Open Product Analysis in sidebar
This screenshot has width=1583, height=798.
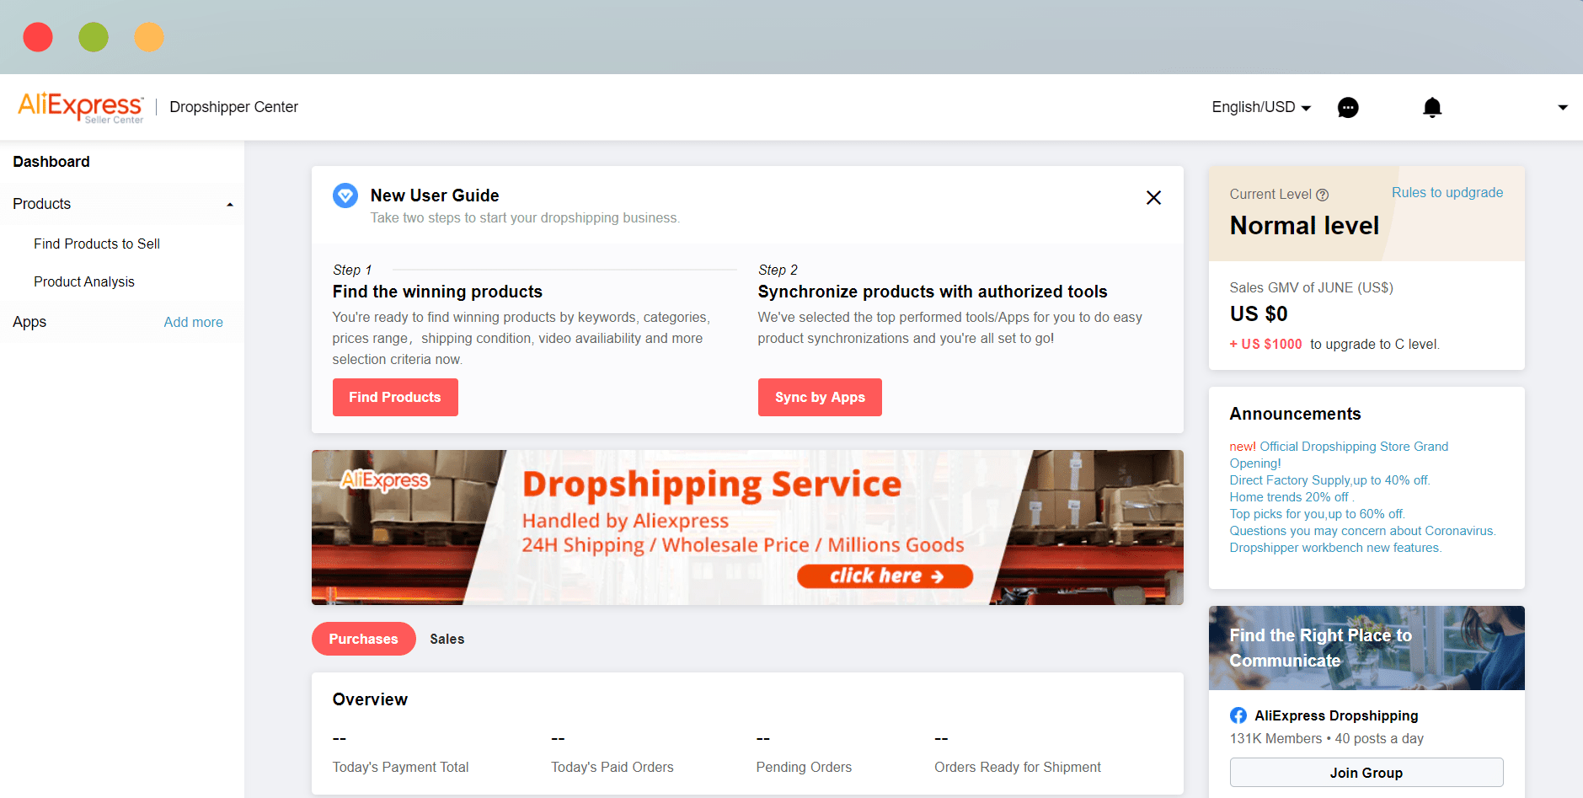pyautogui.click(x=84, y=281)
